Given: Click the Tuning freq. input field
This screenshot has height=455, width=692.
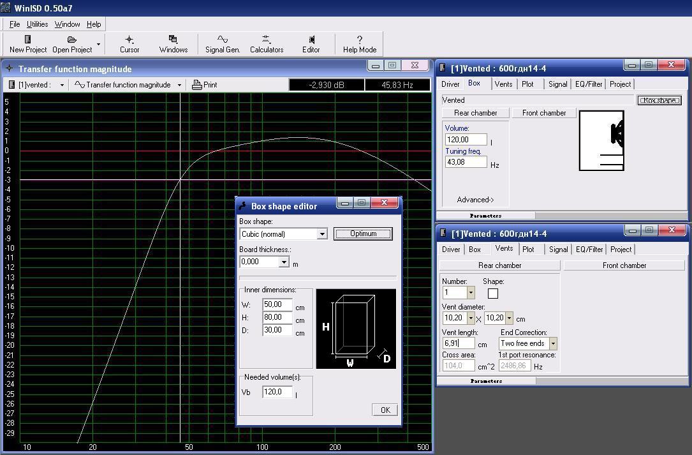Looking at the screenshot, I should [x=466, y=162].
